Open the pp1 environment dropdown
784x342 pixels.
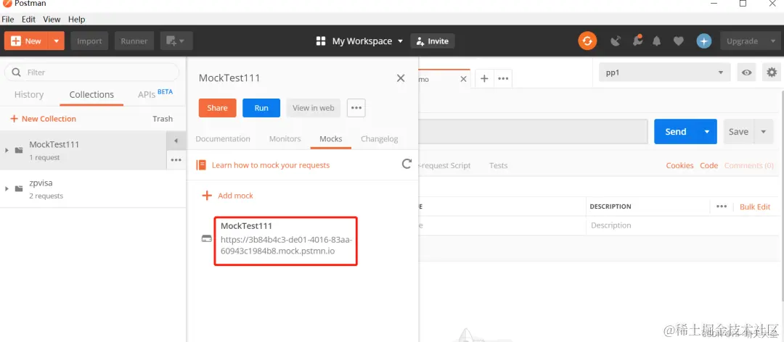tap(664, 72)
